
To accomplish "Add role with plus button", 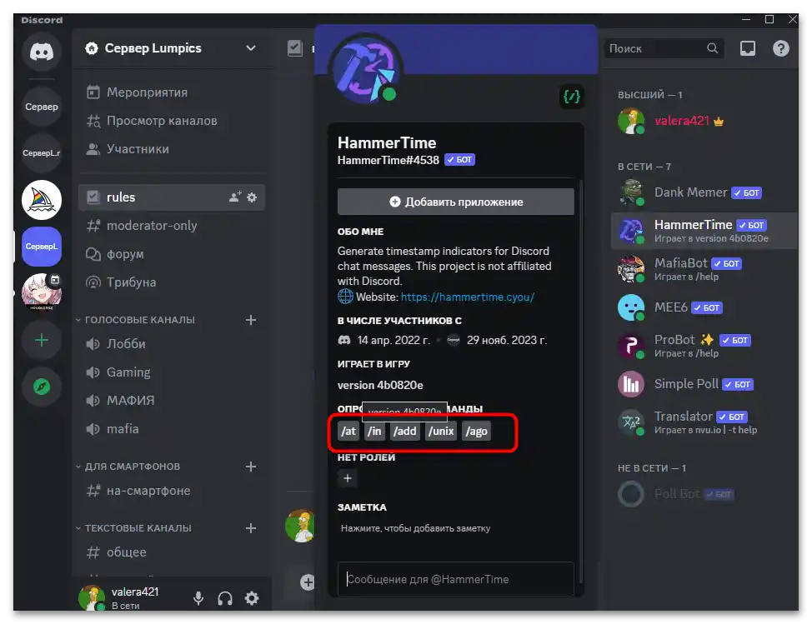I will tap(348, 478).
